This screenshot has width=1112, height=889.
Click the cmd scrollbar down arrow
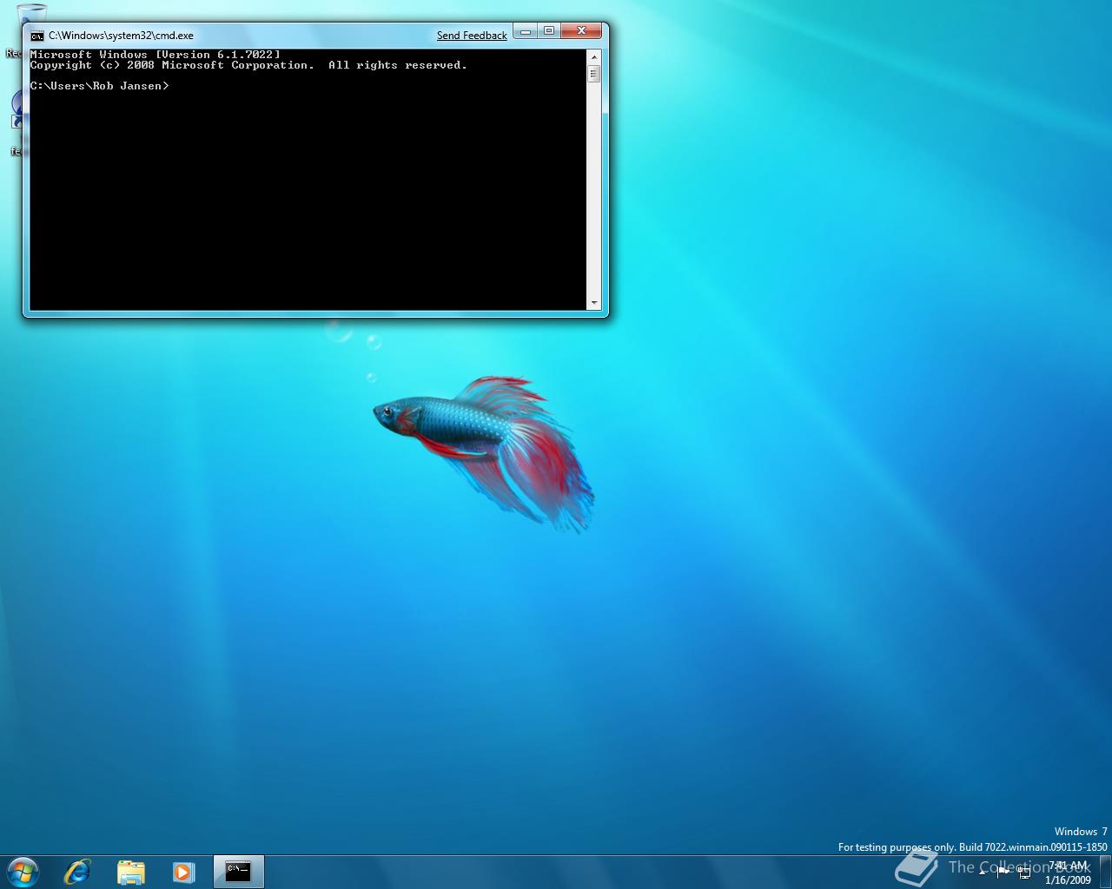coord(594,303)
